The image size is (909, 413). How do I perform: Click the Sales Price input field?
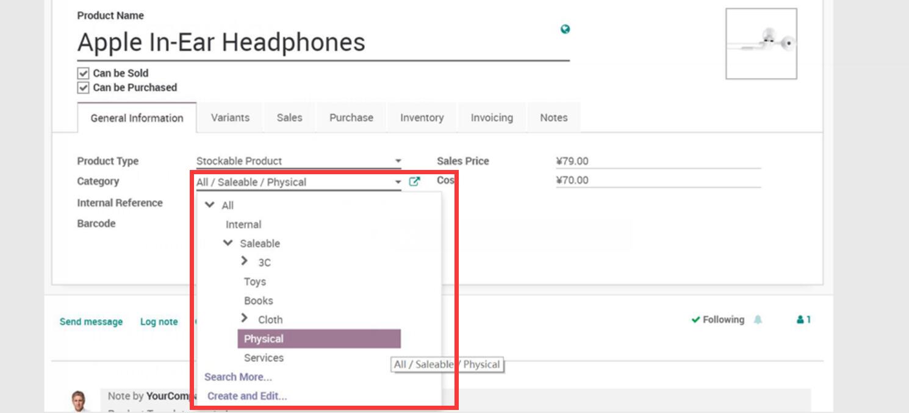click(658, 161)
